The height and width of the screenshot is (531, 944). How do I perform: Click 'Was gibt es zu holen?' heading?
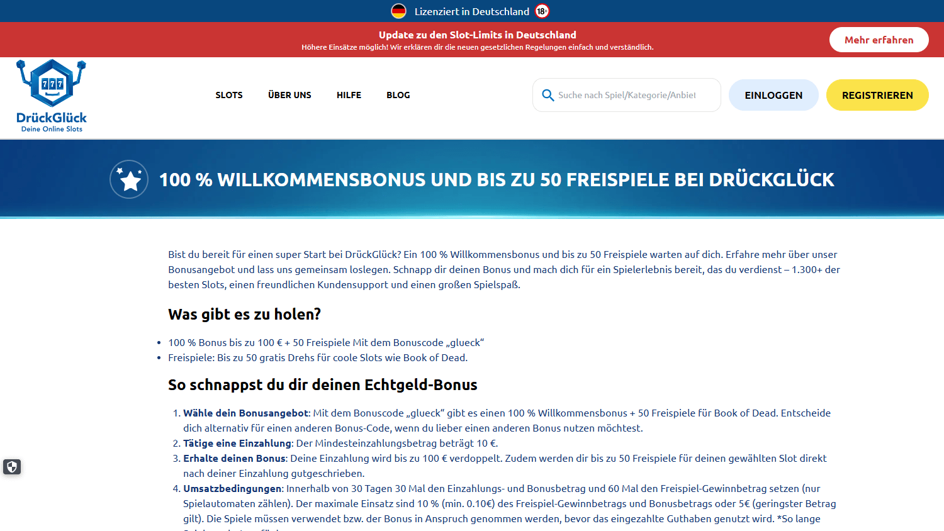pyautogui.click(x=244, y=314)
